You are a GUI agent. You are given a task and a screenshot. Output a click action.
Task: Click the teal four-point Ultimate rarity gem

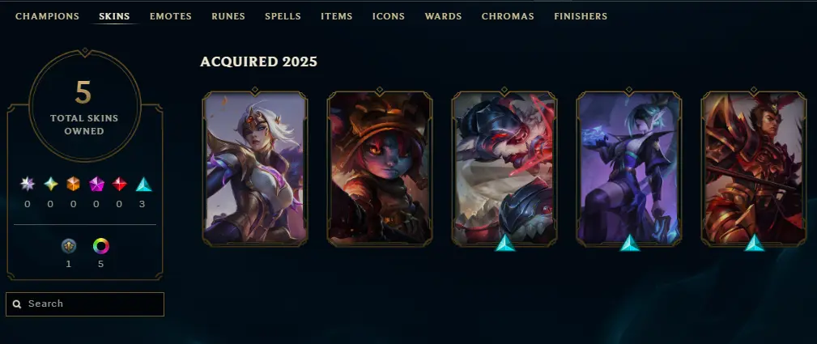[x=50, y=184]
